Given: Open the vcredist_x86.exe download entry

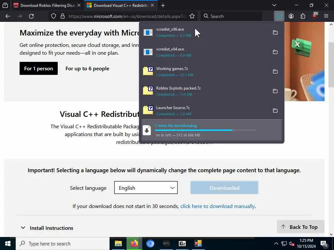Looking at the screenshot, I should [x=205, y=32].
